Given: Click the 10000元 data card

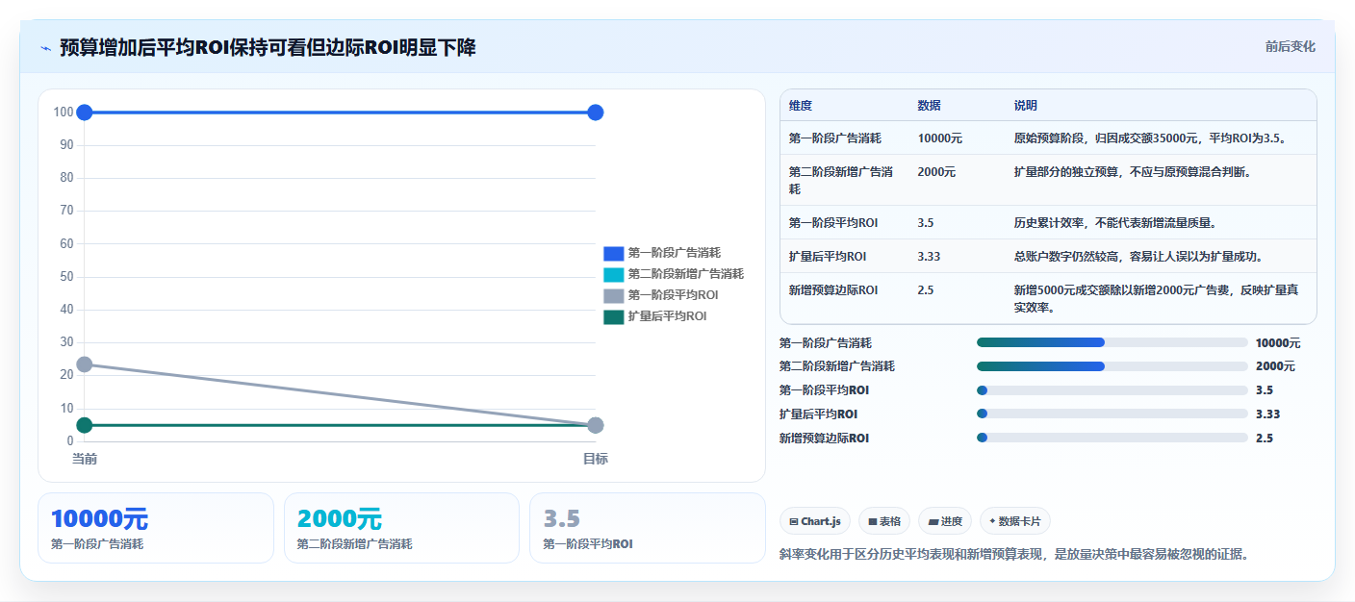Looking at the screenshot, I should (156, 528).
